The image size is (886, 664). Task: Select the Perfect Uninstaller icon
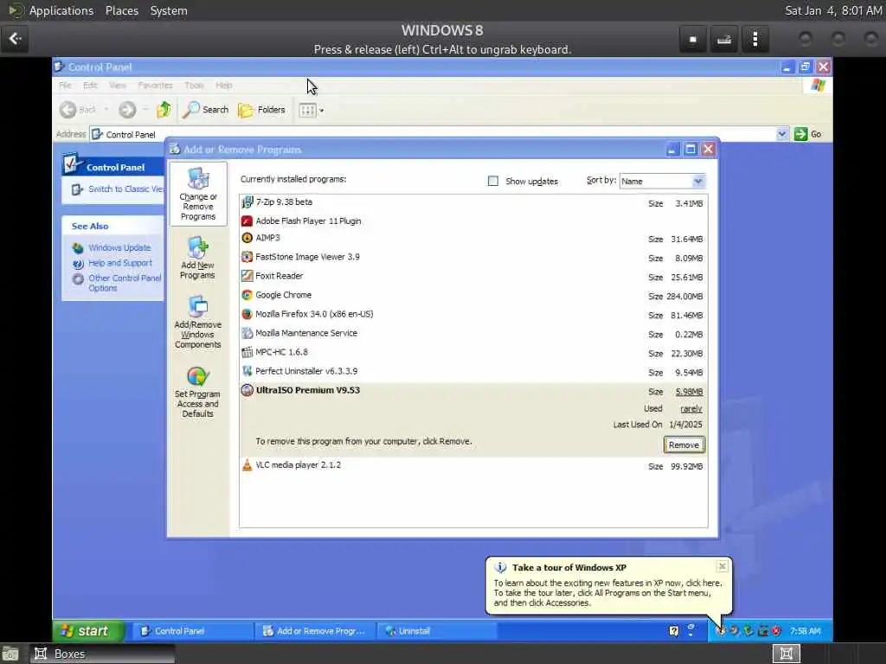pos(247,371)
